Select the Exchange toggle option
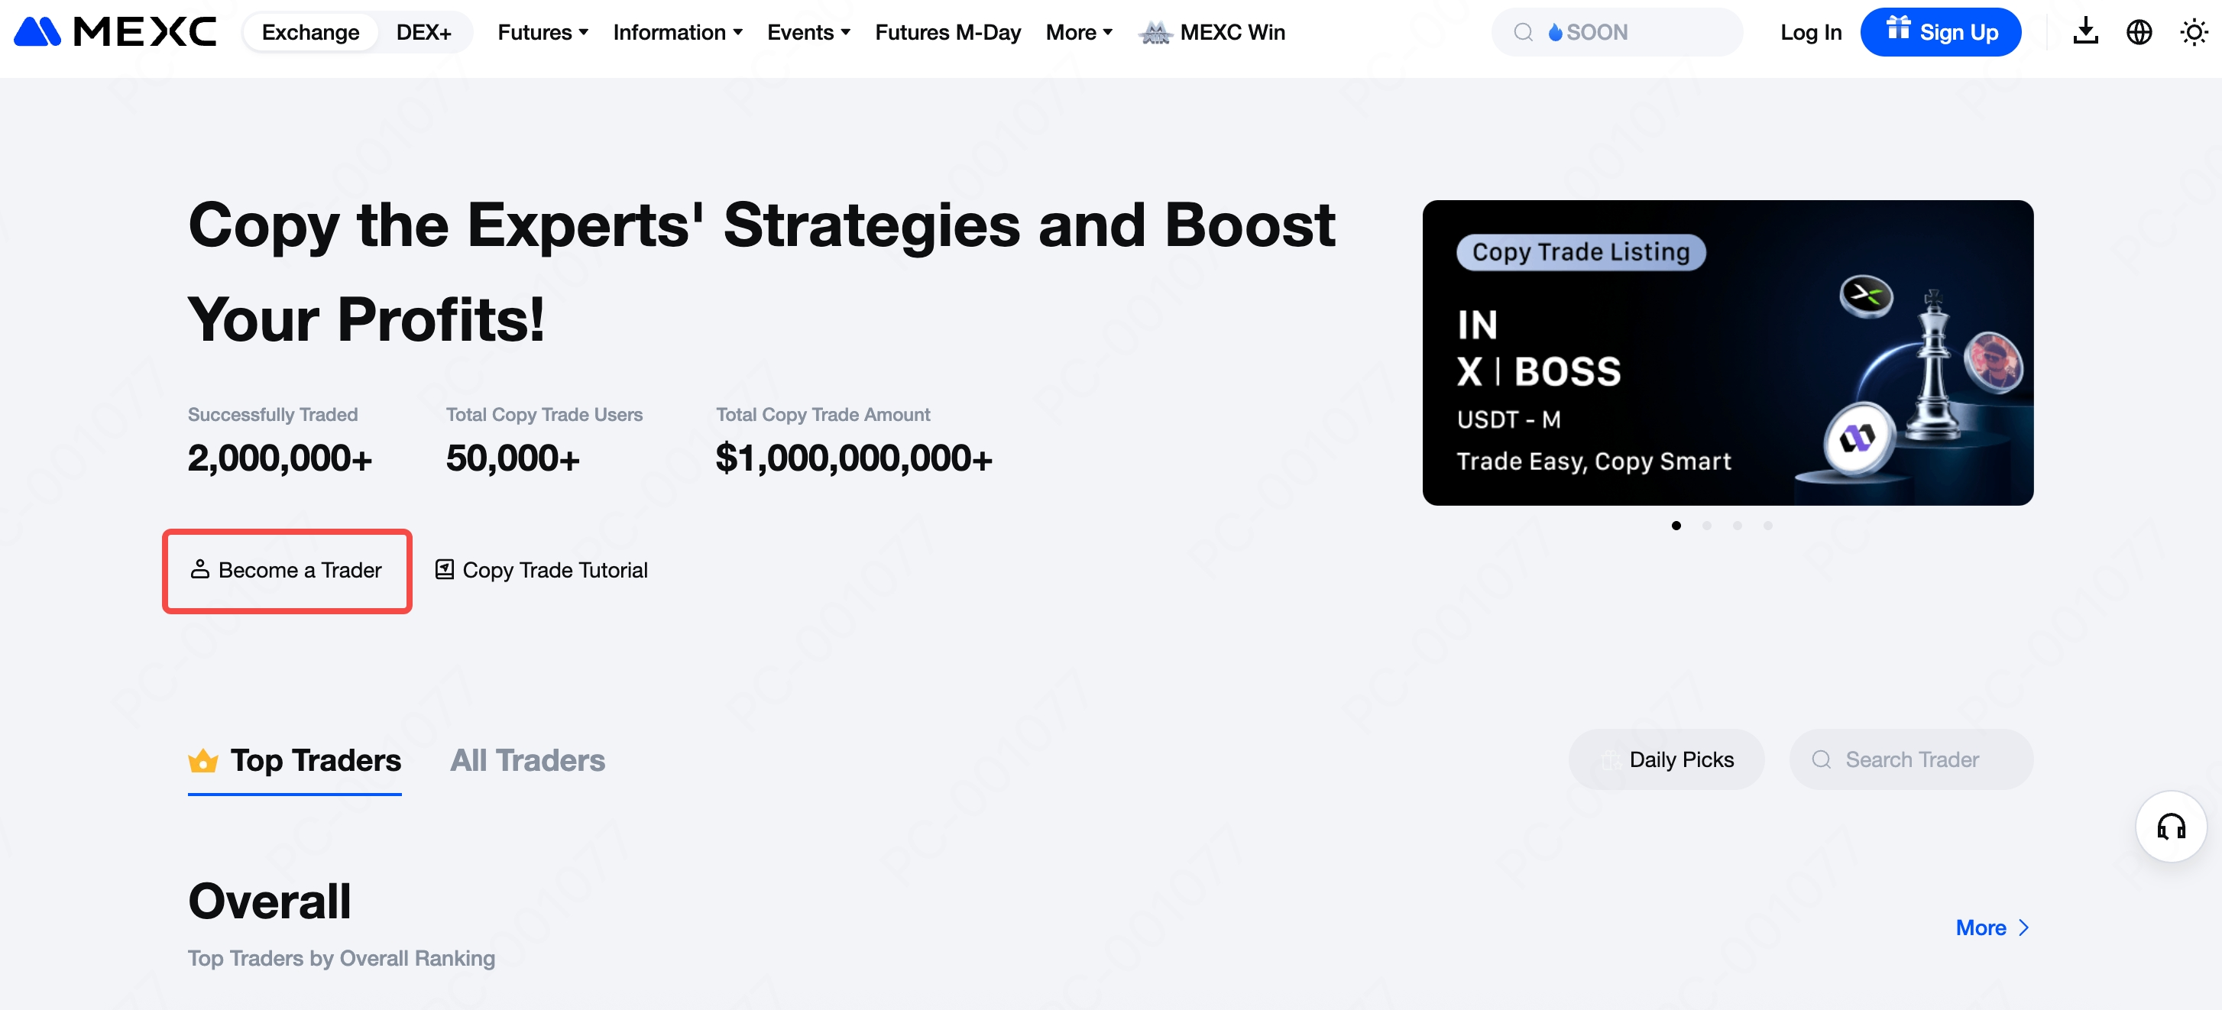The width and height of the screenshot is (2222, 1010). coord(310,32)
